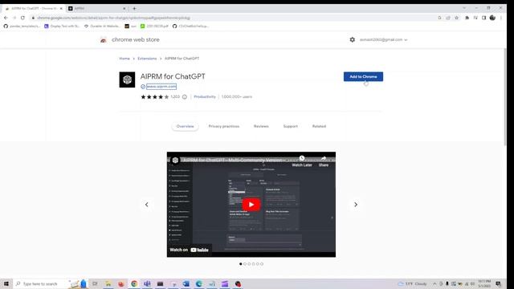Click the address bar URL
Image resolution: width=514 pixels, height=289 pixels.
pyautogui.click(x=113, y=18)
